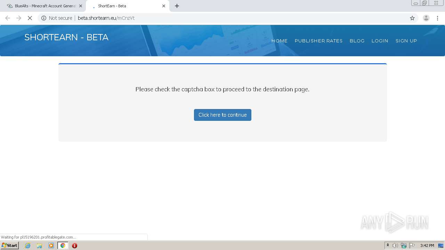445x250 pixels.
Task: Close the ShortEarn - Beta tab
Action: (x=164, y=6)
